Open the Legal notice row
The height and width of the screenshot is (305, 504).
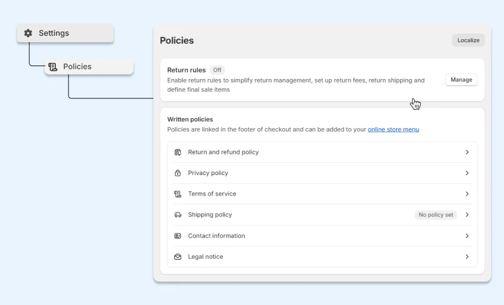coord(322,257)
